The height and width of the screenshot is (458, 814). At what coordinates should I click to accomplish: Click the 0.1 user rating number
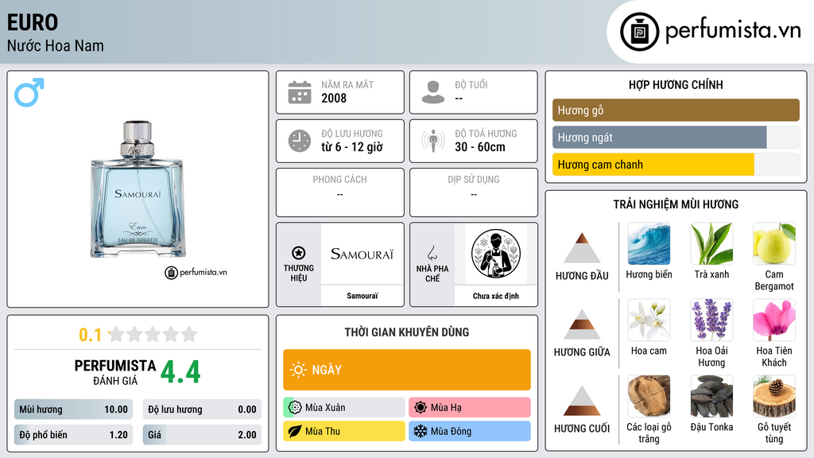pyautogui.click(x=91, y=335)
